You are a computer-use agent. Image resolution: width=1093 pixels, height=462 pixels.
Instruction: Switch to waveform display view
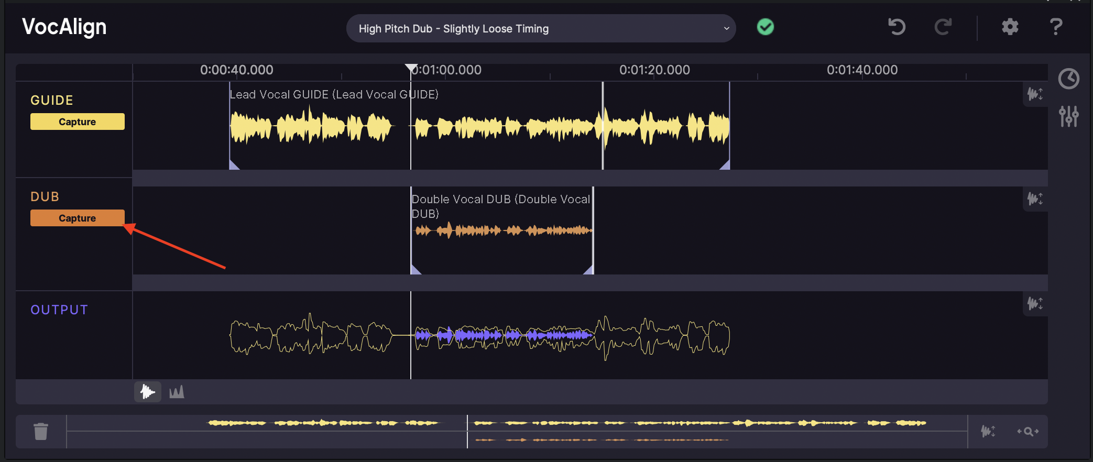148,392
